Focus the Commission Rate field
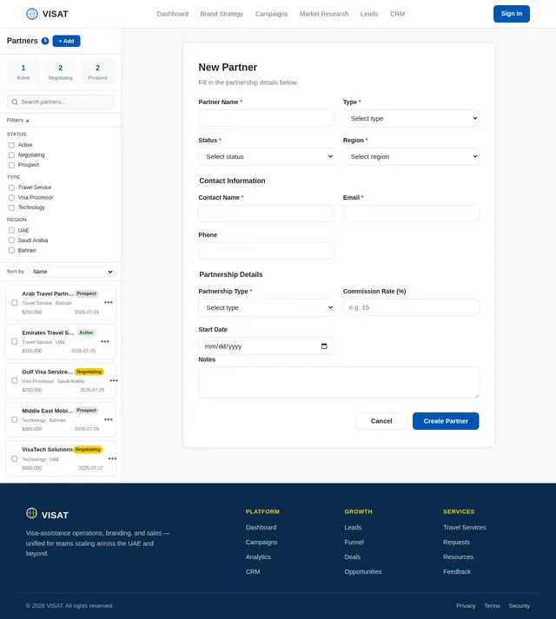 point(411,307)
